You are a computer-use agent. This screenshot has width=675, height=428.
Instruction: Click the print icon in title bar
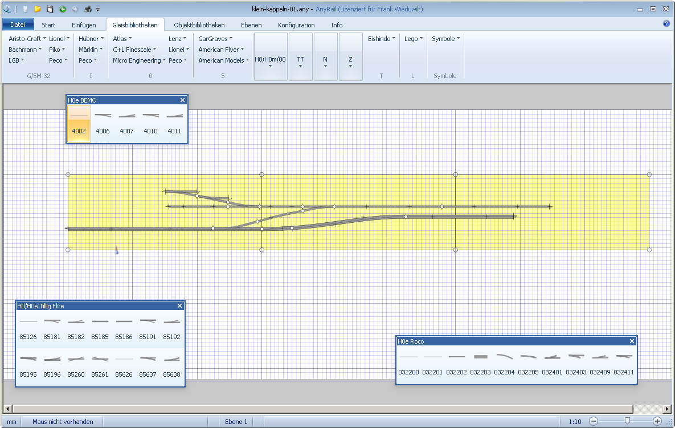pyautogui.click(x=88, y=9)
